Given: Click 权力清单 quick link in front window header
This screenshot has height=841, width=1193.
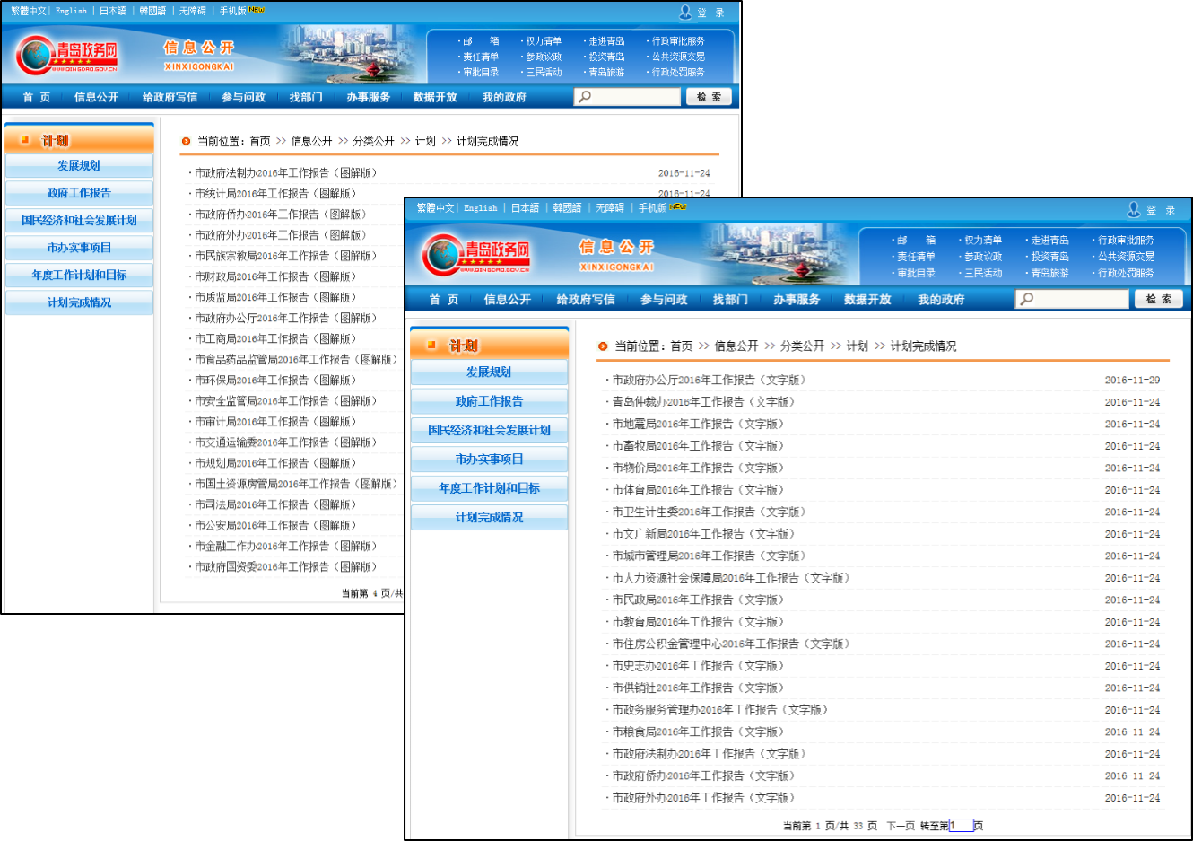Looking at the screenshot, I should pos(982,241).
